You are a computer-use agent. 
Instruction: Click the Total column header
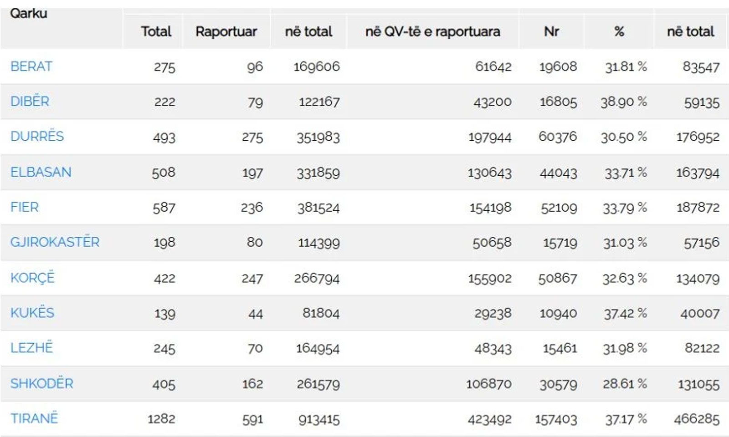coord(156,31)
